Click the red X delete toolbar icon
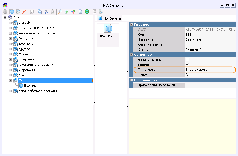238x156 pixels. point(24,12)
